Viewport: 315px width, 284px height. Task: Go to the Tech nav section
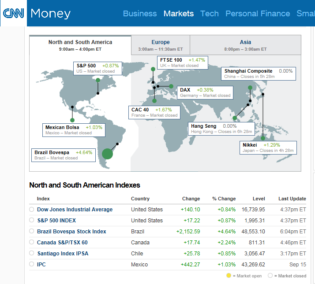pos(210,14)
